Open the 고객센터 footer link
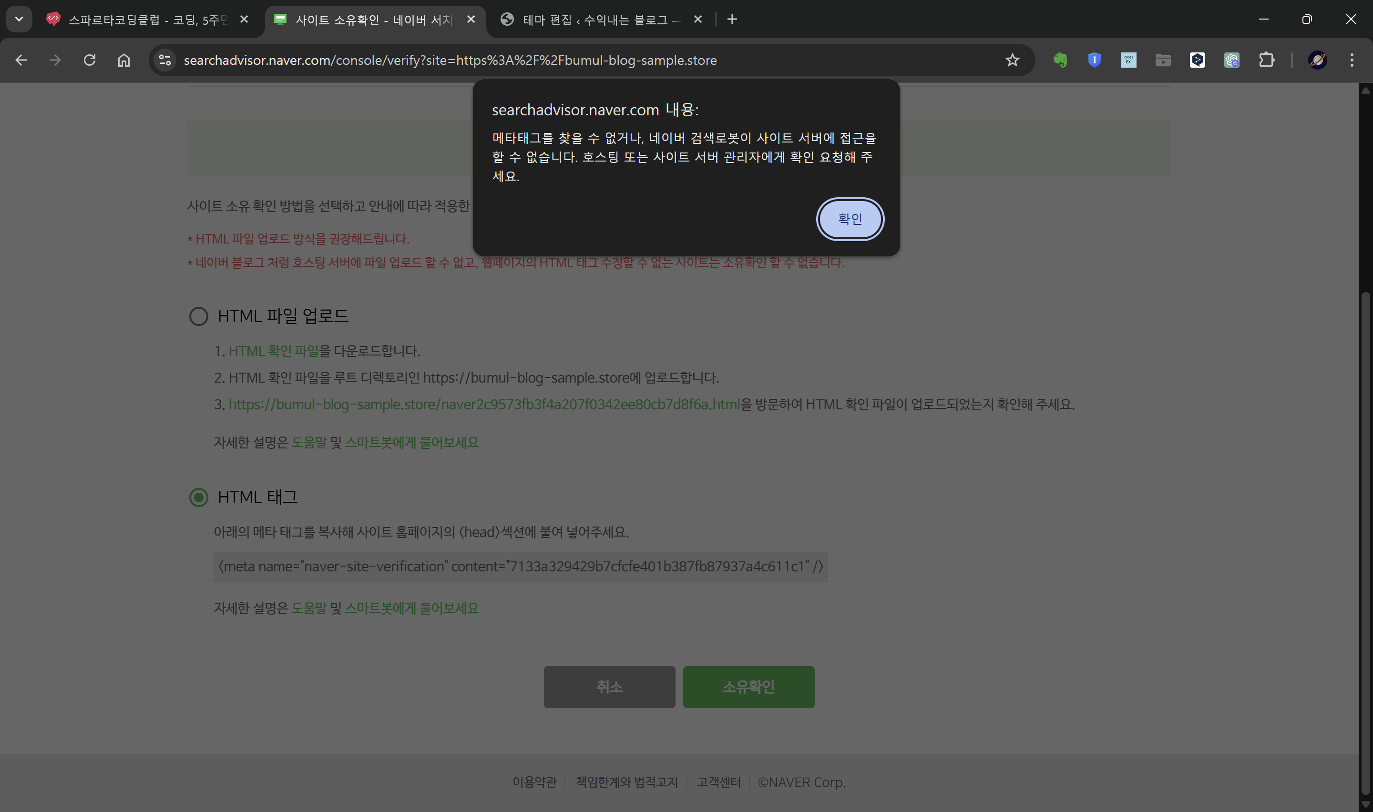Screen dimensions: 1373x812 (x=718, y=782)
